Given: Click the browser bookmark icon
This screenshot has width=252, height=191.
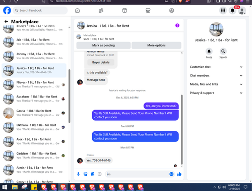Looking at the screenshot, I should click(x=44, y=2).
